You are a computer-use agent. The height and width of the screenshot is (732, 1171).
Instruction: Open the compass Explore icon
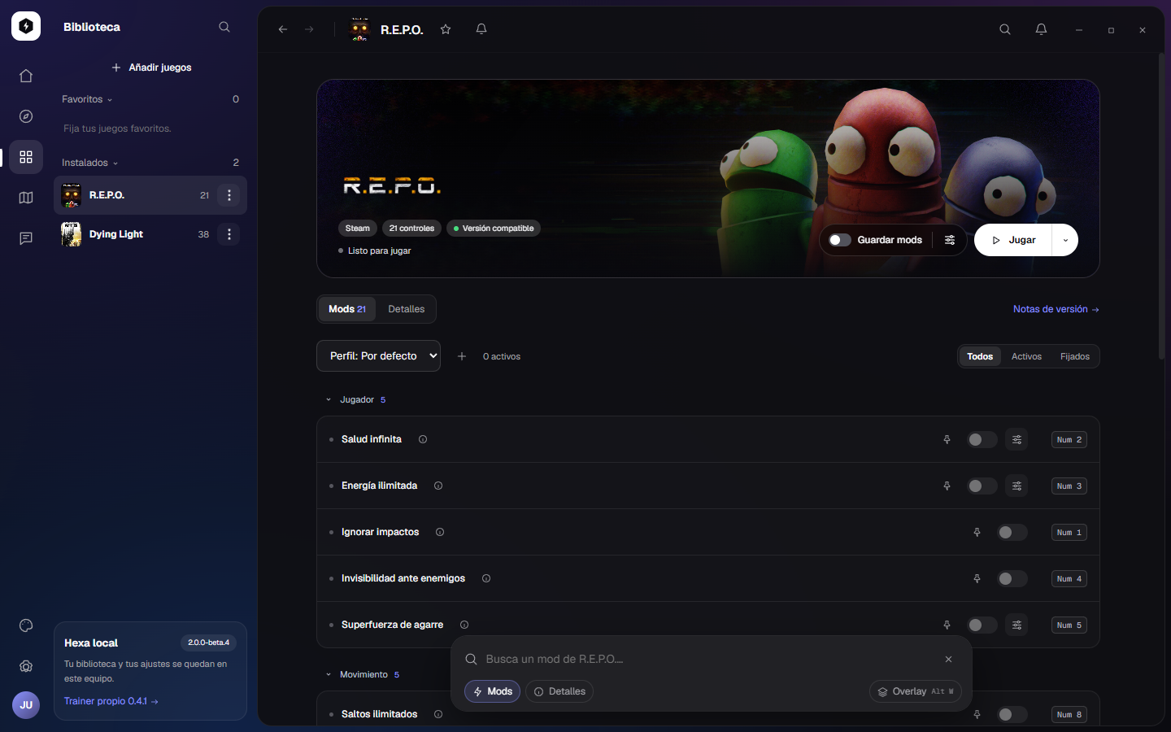(x=26, y=116)
